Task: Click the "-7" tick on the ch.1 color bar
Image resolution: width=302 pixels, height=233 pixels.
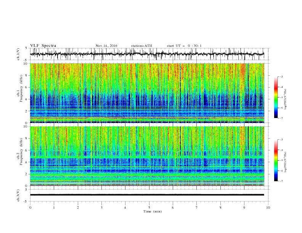Action: point(281,118)
